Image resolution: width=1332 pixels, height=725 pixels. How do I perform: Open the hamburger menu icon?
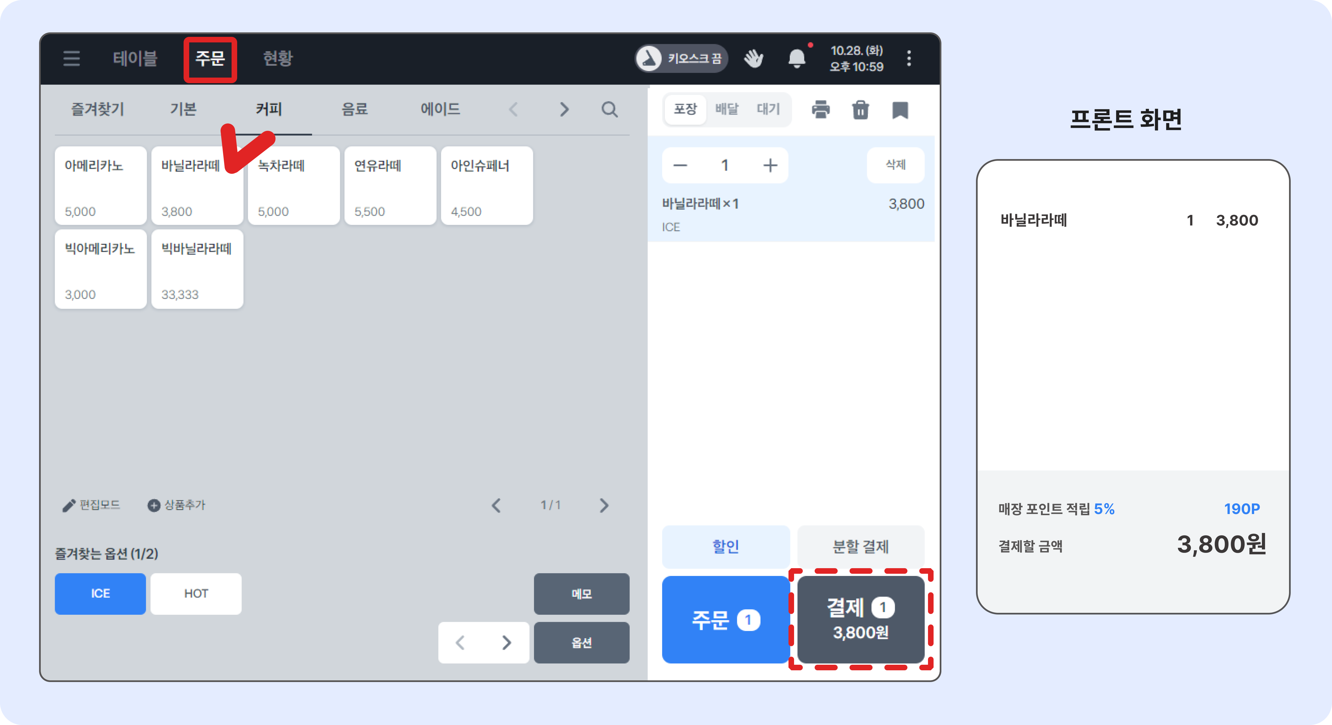tap(71, 58)
